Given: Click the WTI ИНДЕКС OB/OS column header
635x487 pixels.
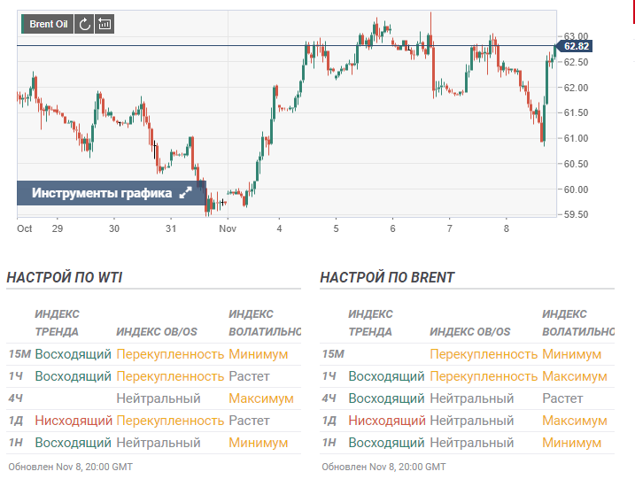Looking at the screenshot, I should (x=157, y=332).
